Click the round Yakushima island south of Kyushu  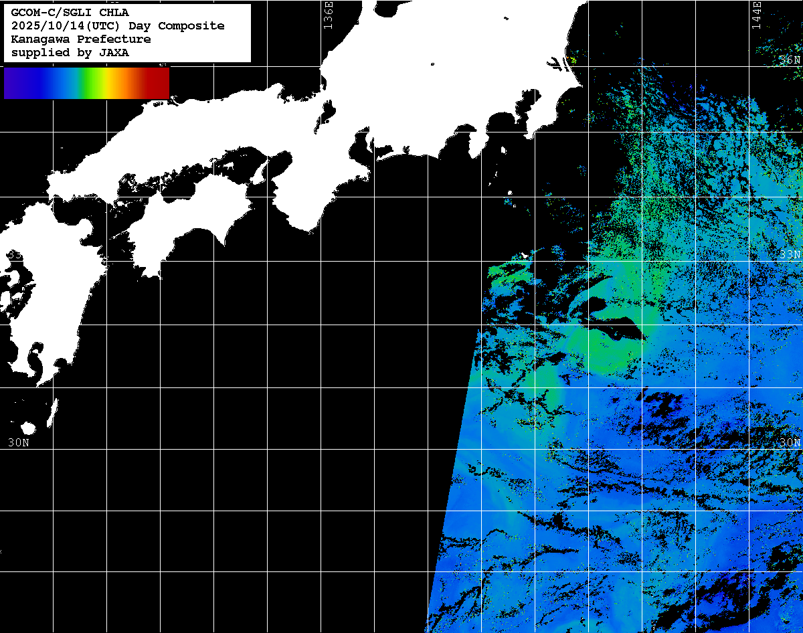point(28,428)
